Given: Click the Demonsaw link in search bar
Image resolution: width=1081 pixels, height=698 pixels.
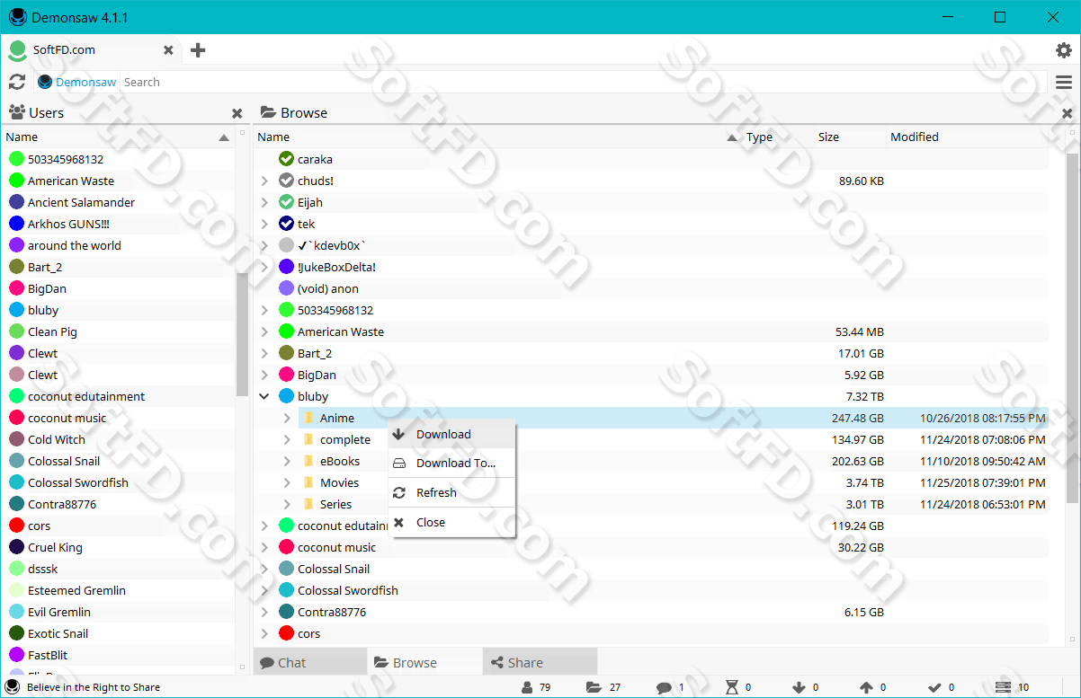Looking at the screenshot, I should (x=85, y=82).
